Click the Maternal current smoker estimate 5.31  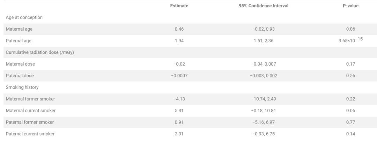coord(179,111)
